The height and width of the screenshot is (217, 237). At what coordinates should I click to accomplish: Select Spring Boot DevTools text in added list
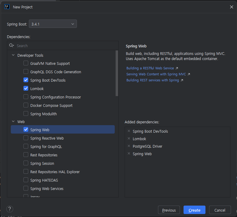(150, 131)
